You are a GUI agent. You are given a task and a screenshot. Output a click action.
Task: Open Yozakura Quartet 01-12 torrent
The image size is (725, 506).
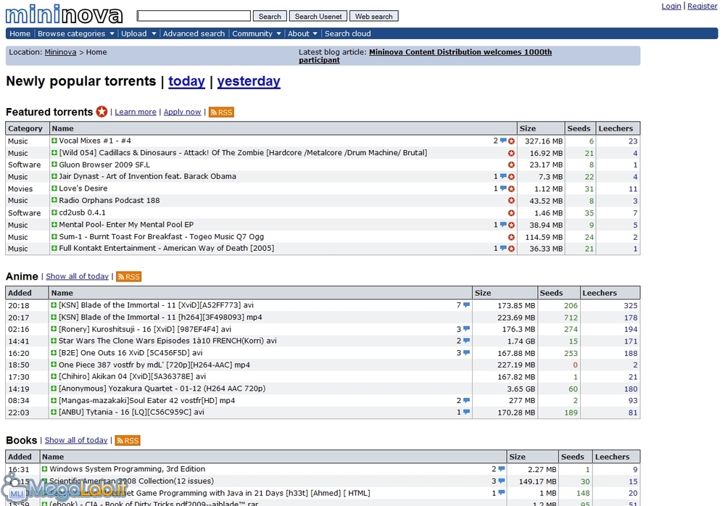[x=162, y=389]
